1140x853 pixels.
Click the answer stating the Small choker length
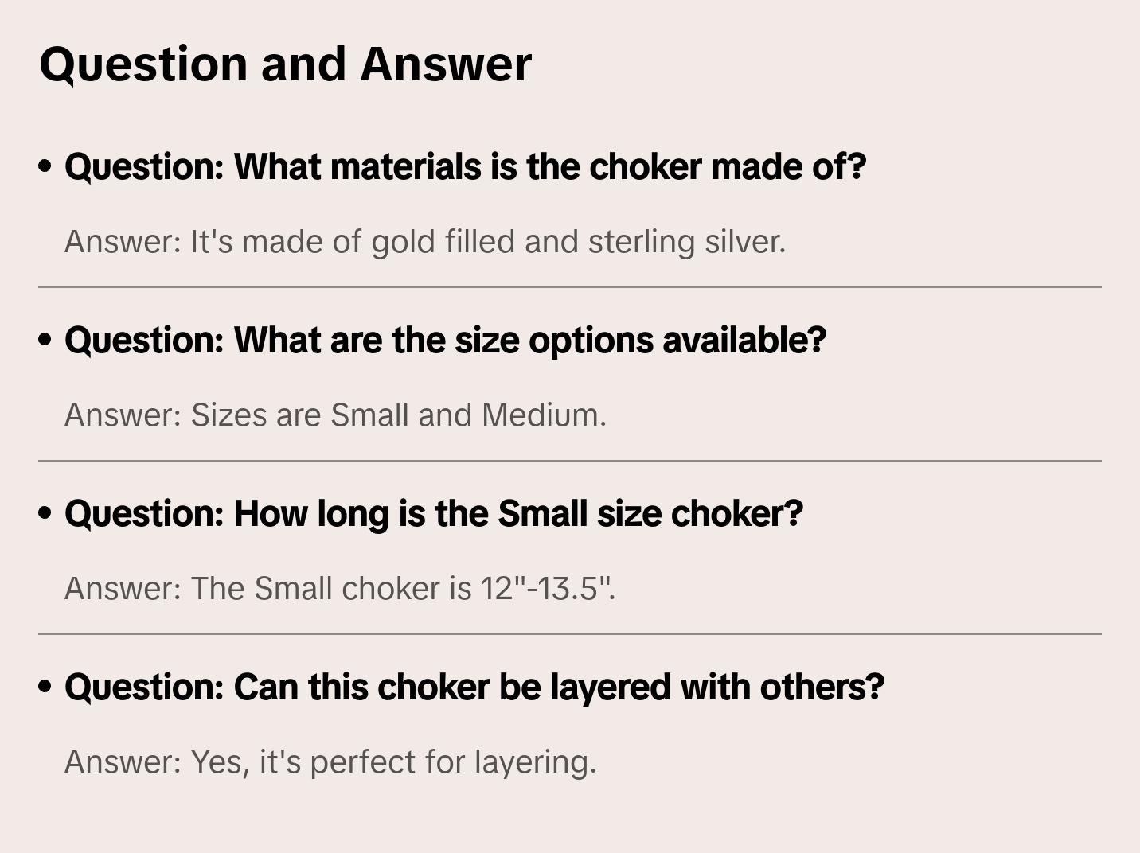click(x=340, y=589)
